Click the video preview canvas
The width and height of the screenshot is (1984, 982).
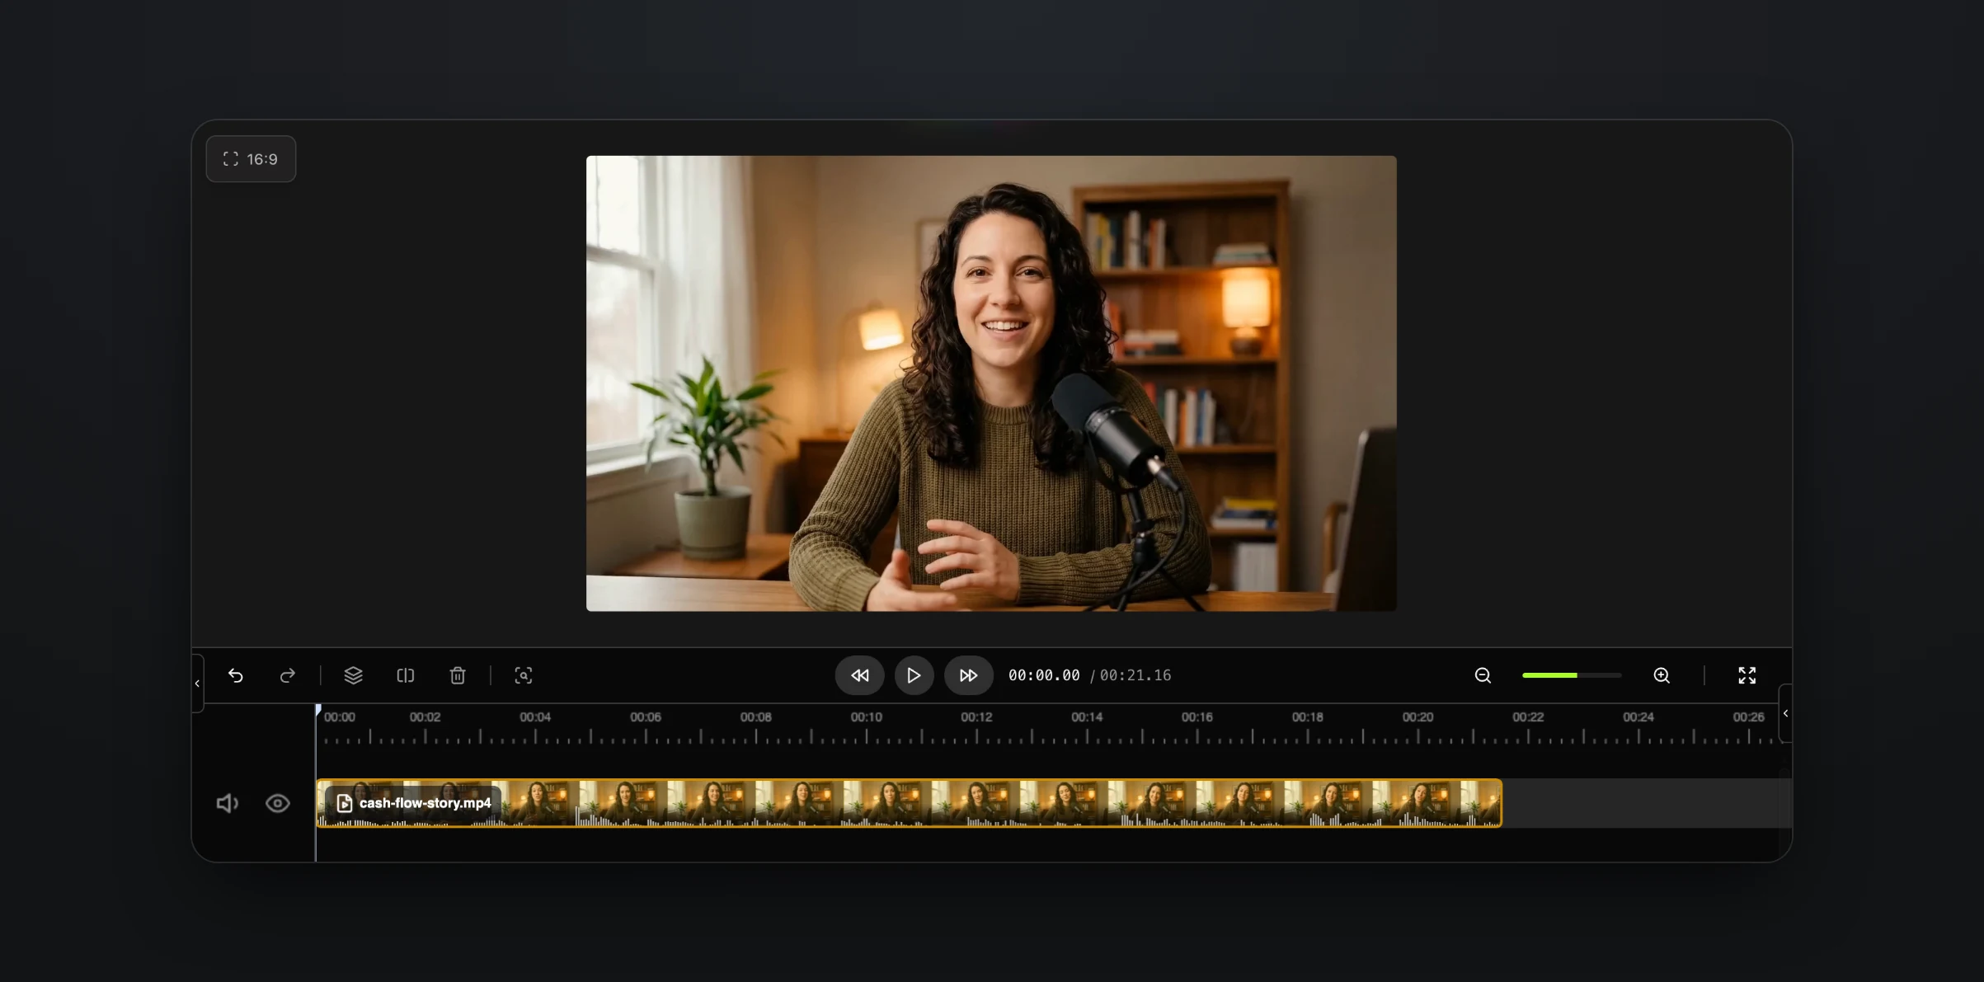pyautogui.click(x=991, y=383)
